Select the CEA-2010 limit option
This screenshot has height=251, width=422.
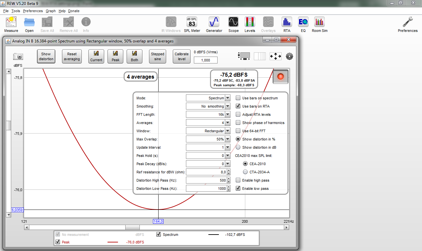coord(245,164)
